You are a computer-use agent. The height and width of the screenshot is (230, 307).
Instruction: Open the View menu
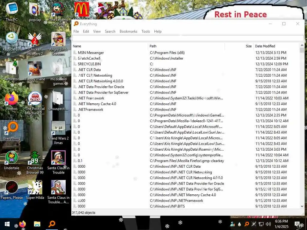97,31
